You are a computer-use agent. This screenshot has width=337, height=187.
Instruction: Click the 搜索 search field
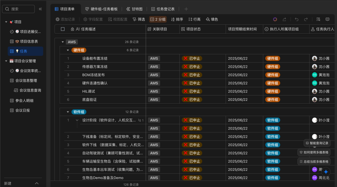(x=18, y=9)
